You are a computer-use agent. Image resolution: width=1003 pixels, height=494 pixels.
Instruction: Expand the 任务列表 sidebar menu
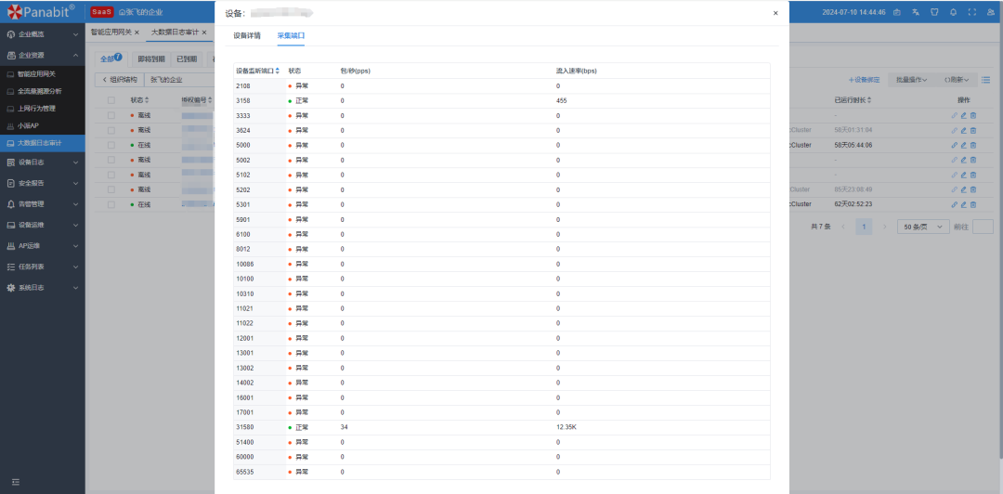pos(42,266)
